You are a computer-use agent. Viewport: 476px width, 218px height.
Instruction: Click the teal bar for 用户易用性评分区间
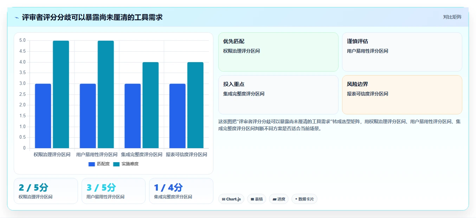click(106, 94)
